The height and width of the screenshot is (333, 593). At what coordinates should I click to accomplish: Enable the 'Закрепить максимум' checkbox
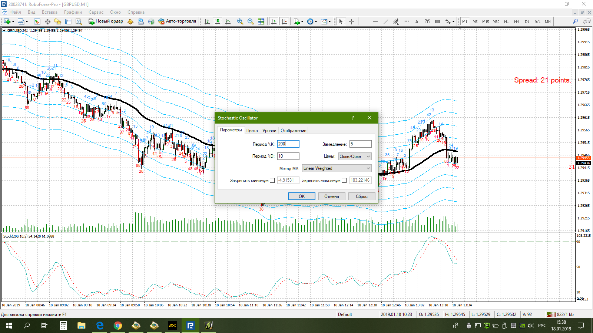[x=344, y=181]
